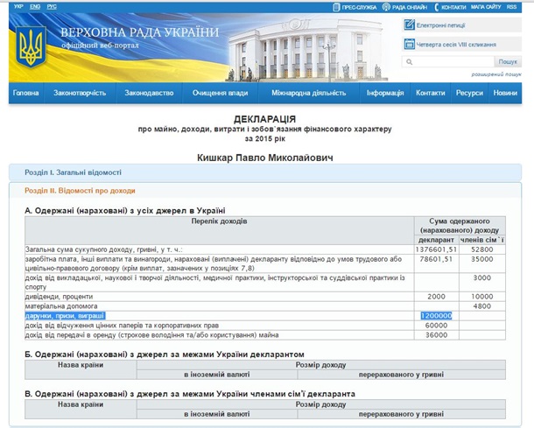The image size is (534, 428).
Task: Open the Контакти item in the main menu
Action: 430,93
